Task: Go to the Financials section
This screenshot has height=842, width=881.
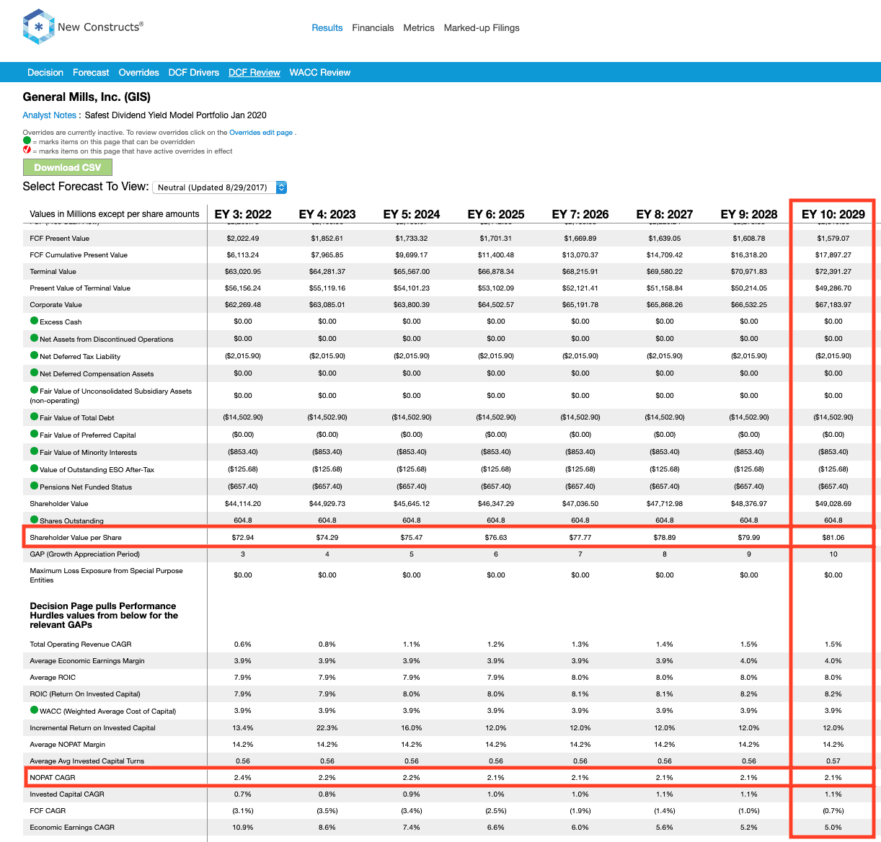Action: coord(373,28)
